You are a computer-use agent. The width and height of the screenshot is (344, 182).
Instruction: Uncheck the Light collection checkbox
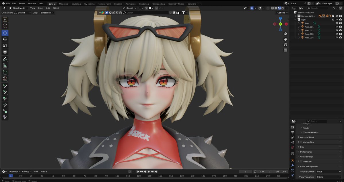(333, 20)
